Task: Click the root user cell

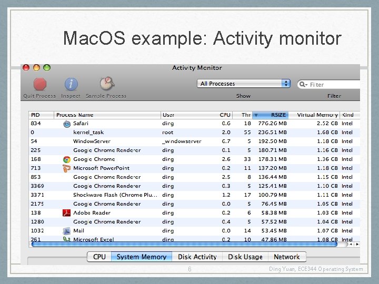Action: point(168,133)
